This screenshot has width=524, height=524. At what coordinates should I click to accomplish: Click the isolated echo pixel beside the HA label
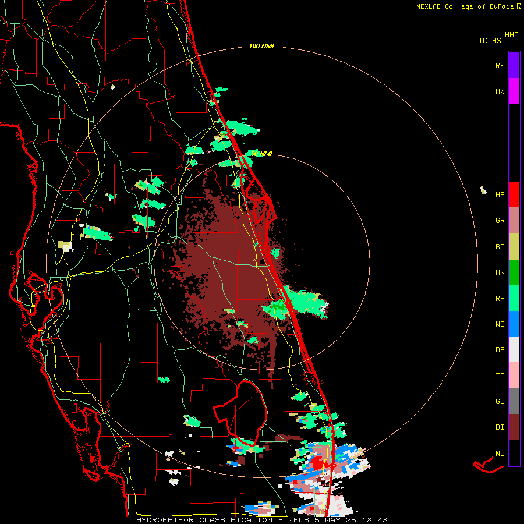tap(483, 190)
